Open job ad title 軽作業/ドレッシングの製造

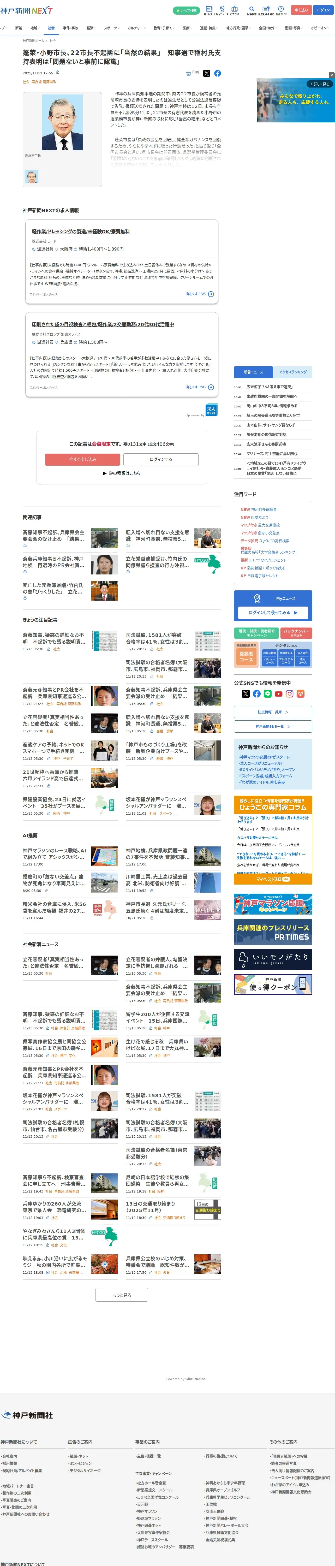pyautogui.click(x=81, y=232)
